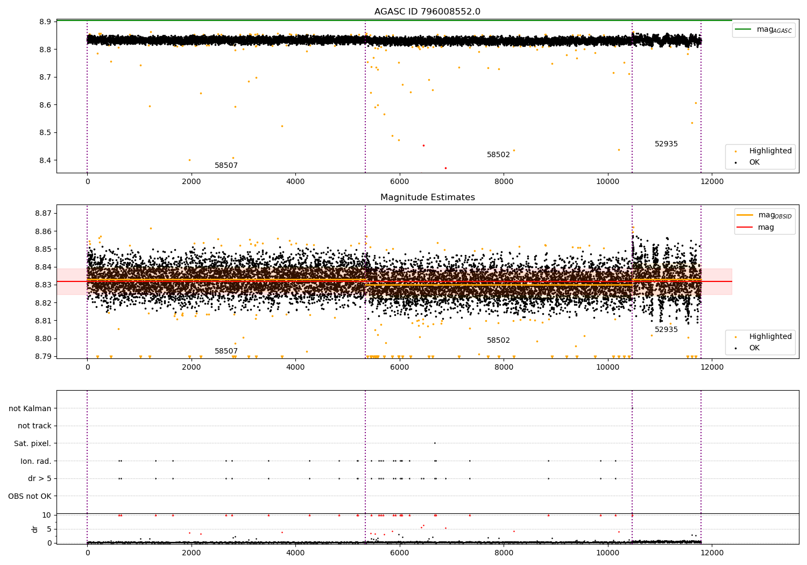The image size is (807, 565).
Task: Click the 'not Kalman' row label
Action: click(x=30, y=408)
